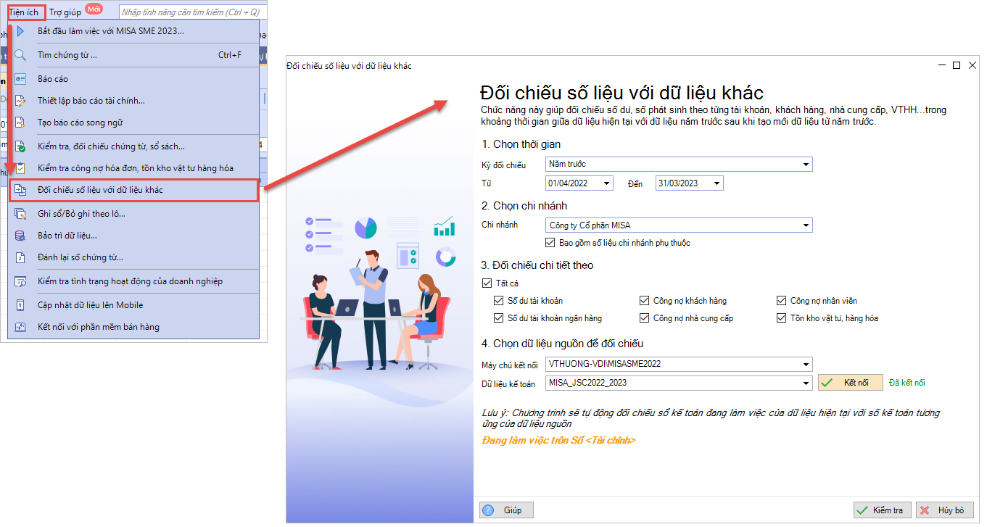Click the Bảo trì dữ liệu database icon
The width and height of the screenshot is (987, 527).
(x=20, y=236)
